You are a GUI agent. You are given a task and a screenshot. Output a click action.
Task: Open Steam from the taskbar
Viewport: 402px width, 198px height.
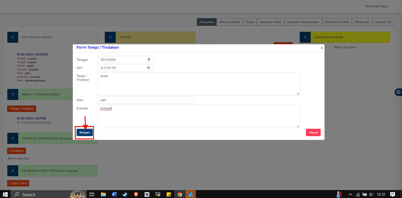(125, 194)
